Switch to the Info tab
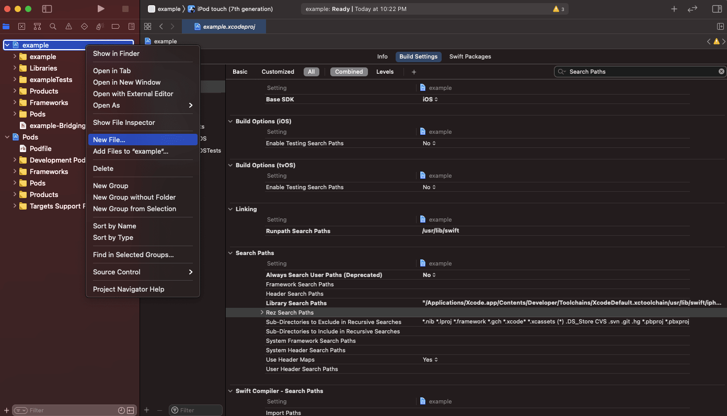 tap(383, 56)
